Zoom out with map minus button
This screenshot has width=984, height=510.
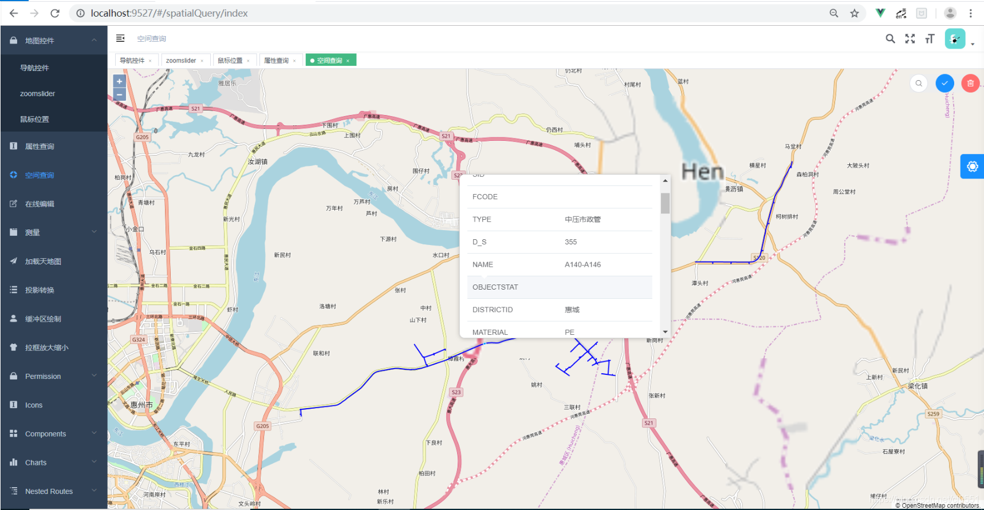pyautogui.click(x=119, y=94)
